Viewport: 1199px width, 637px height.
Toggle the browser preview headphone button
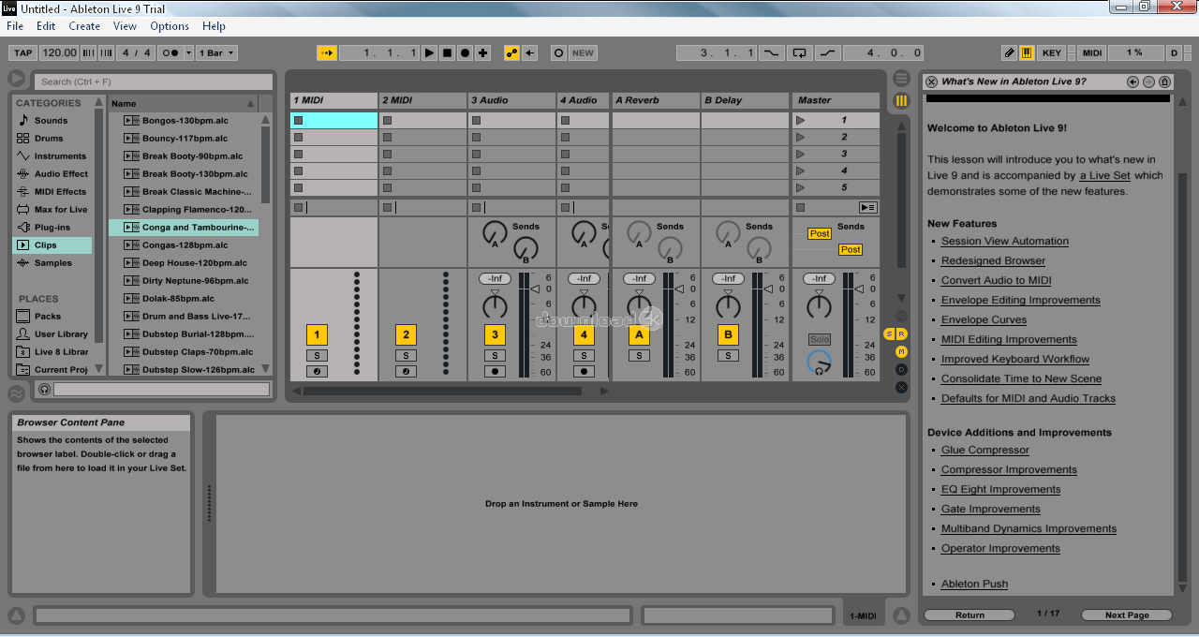click(x=44, y=389)
